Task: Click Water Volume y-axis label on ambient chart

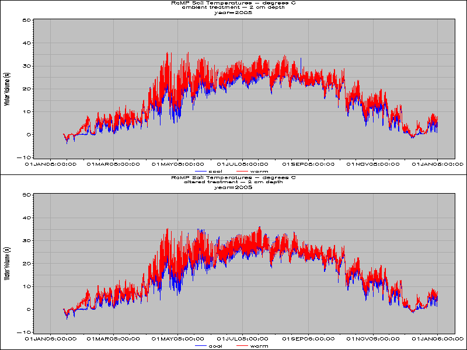Action: point(6,89)
